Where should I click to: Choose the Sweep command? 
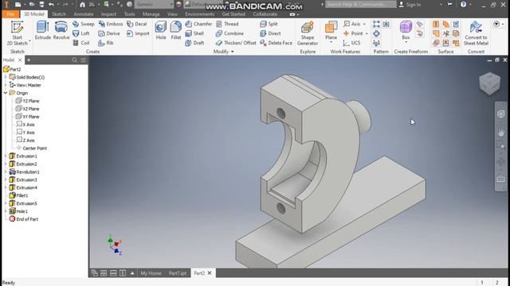[83, 24]
